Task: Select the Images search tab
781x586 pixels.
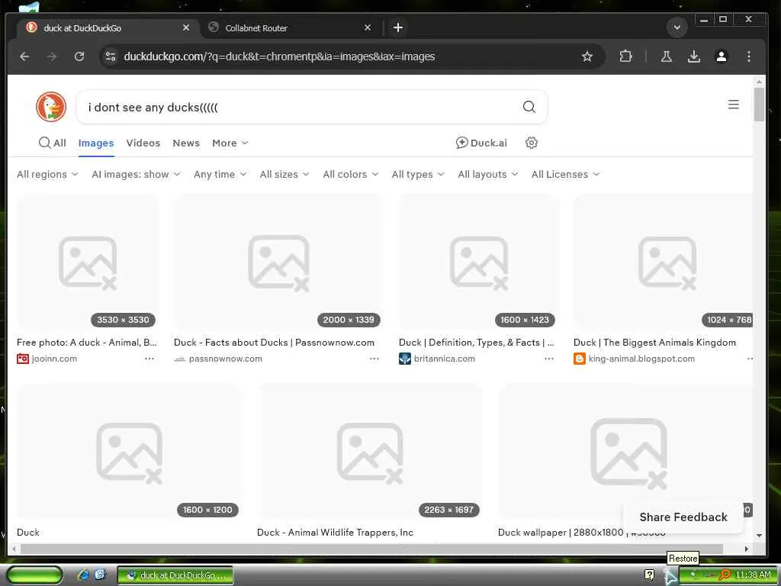Action: point(96,143)
